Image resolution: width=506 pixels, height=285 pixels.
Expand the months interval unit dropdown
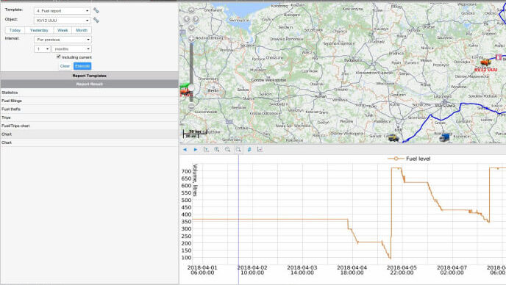(x=72, y=49)
